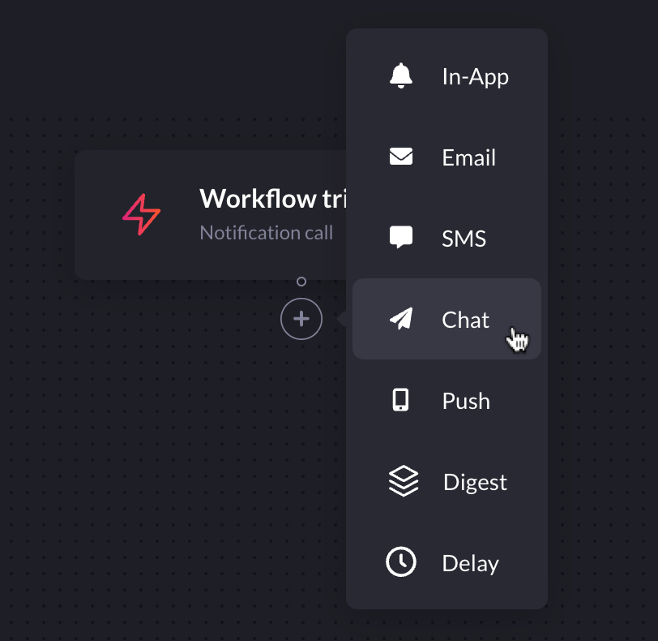The height and width of the screenshot is (641, 658).
Task: Choose the Push menu item
Action: pos(447,400)
